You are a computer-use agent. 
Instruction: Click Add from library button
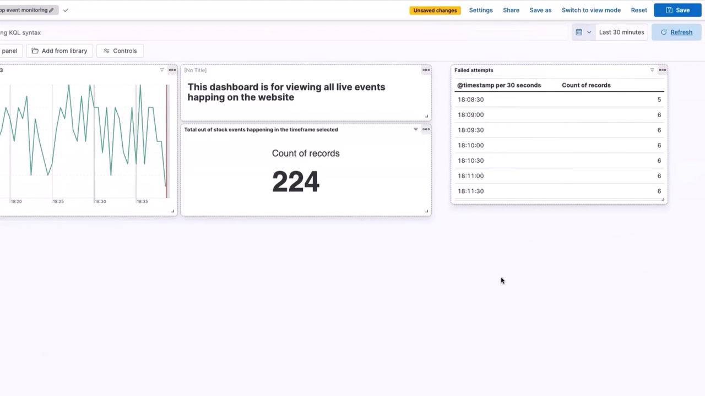pyautogui.click(x=59, y=51)
